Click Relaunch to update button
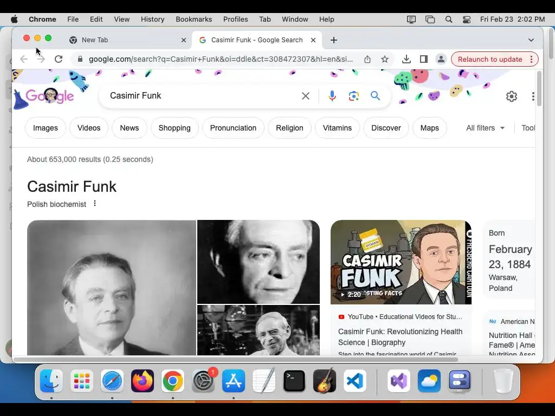This screenshot has height=416, width=555. pyautogui.click(x=490, y=59)
